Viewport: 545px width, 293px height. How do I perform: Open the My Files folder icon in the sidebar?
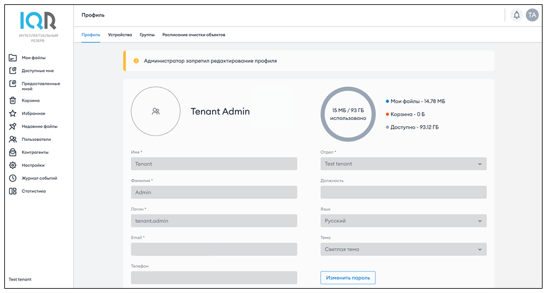tap(13, 58)
